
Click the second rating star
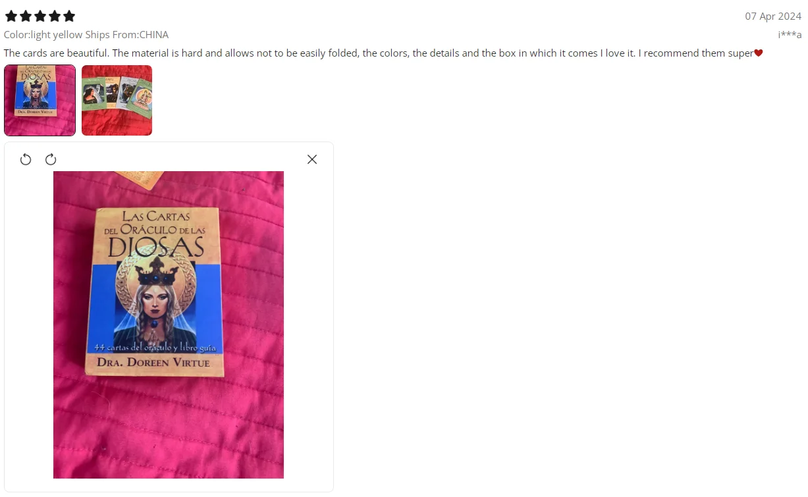coord(26,16)
